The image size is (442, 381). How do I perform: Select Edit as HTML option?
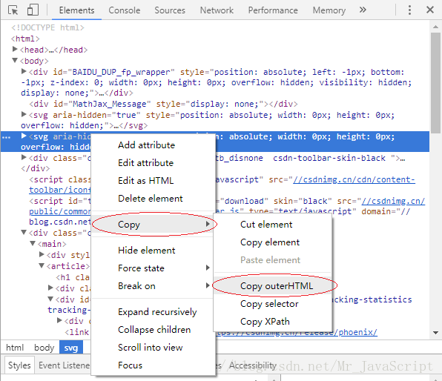(x=154, y=181)
